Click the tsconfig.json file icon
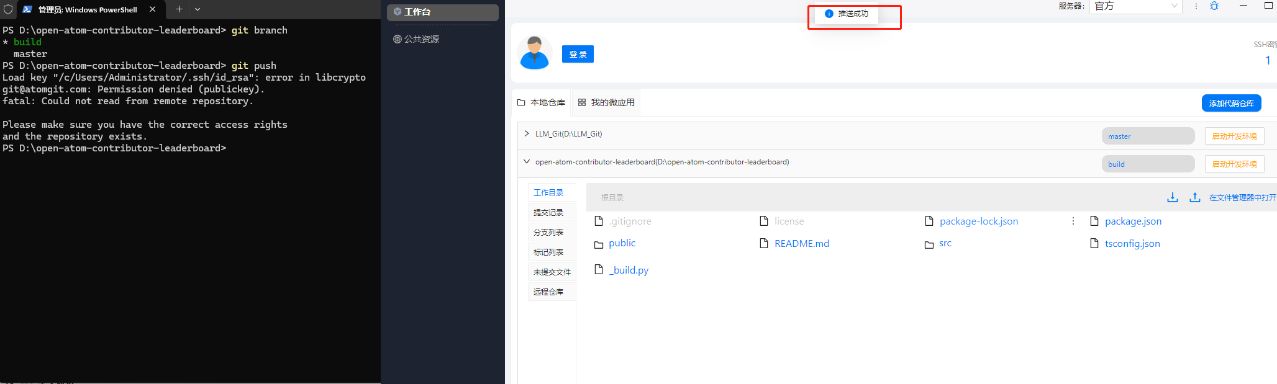 1094,243
